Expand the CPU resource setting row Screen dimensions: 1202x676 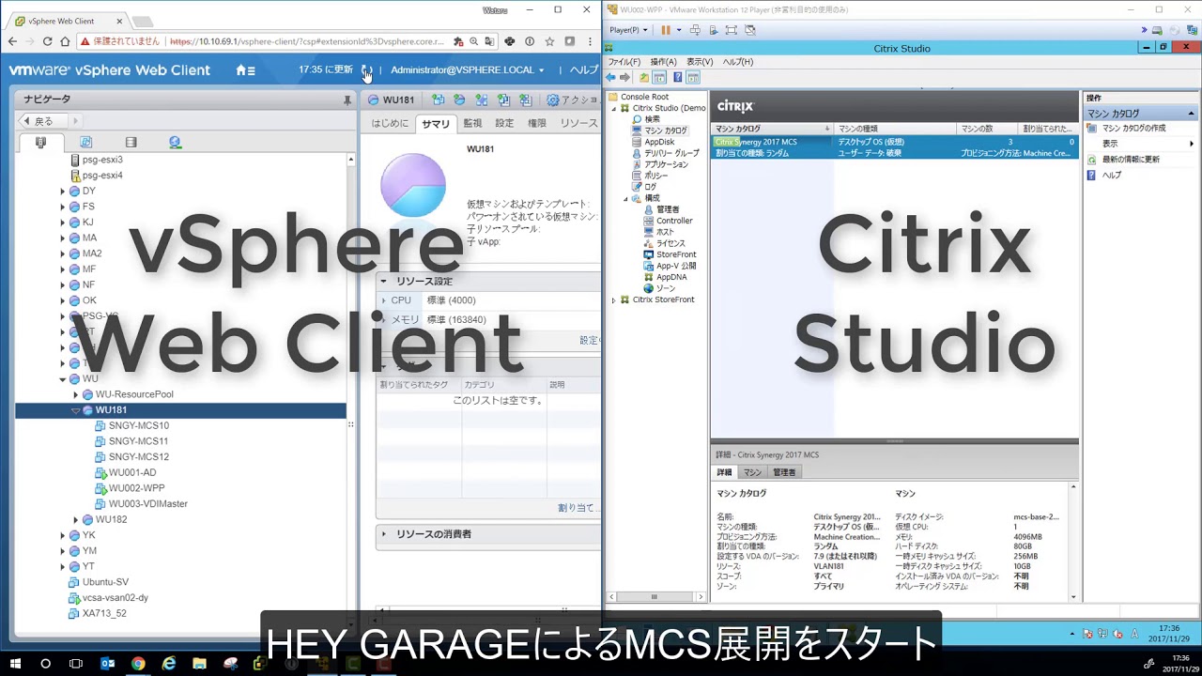(x=383, y=300)
